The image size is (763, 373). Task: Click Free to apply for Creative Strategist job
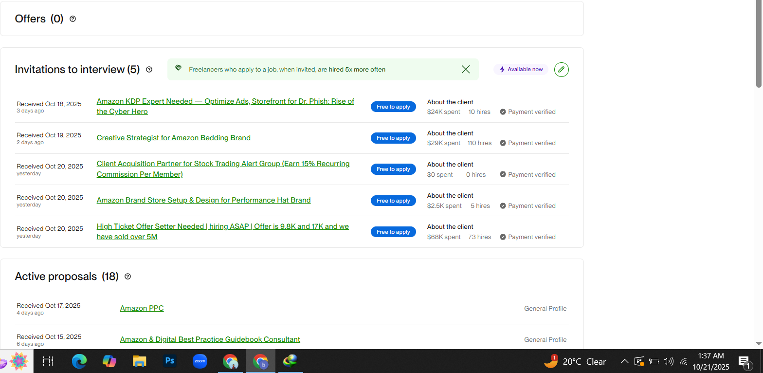393,138
